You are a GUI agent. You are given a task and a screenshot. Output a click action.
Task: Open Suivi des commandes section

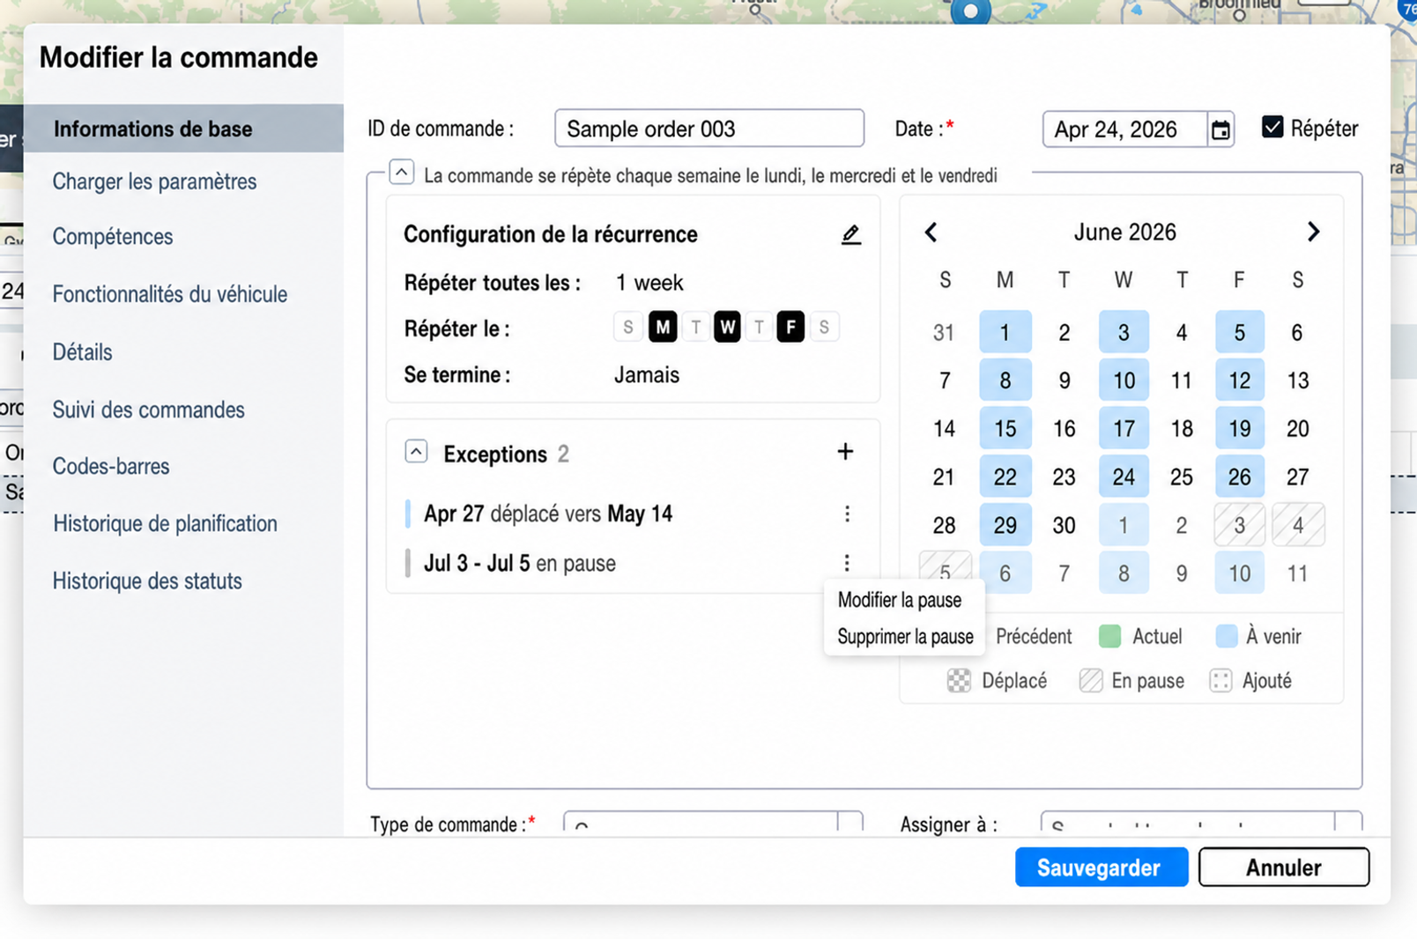pyautogui.click(x=148, y=410)
